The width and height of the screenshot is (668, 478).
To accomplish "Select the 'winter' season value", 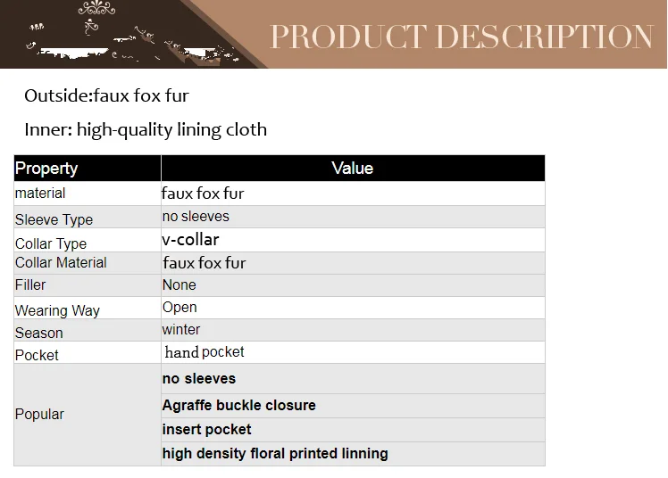I will click(x=181, y=330).
